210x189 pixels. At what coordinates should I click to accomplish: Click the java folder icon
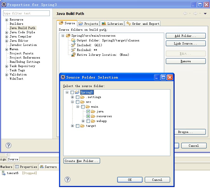click(93, 112)
